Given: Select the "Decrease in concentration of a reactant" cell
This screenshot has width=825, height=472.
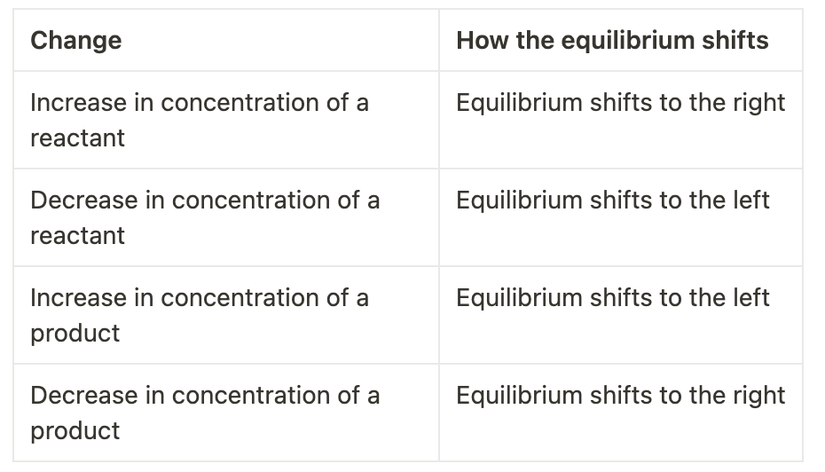Looking at the screenshot, I should pos(204,217).
